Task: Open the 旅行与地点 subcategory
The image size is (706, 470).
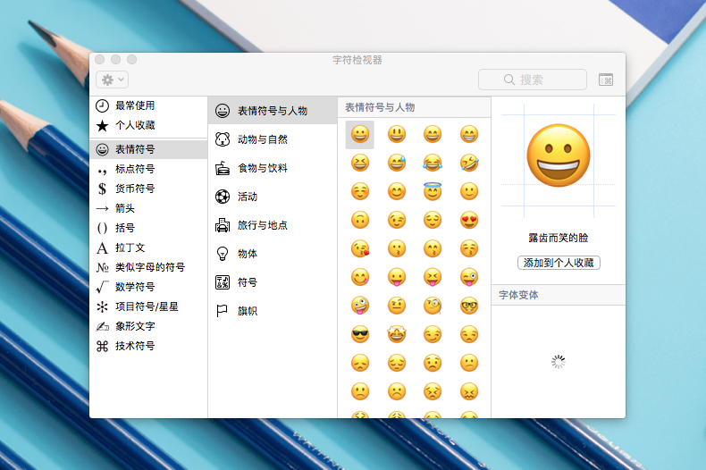Action: click(273, 225)
